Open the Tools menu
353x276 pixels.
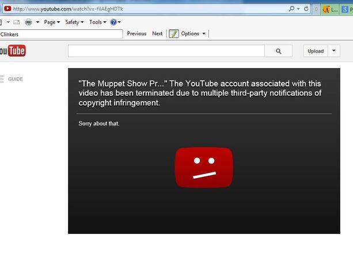tap(98, 22)
